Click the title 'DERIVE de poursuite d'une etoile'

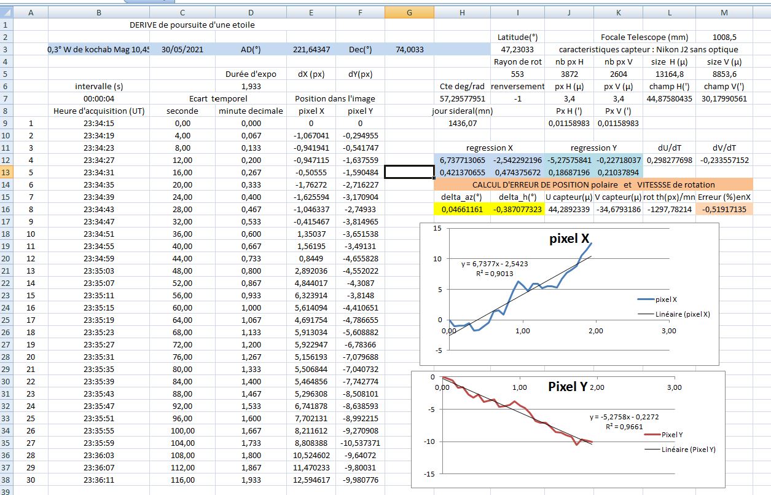pos(192,25)
